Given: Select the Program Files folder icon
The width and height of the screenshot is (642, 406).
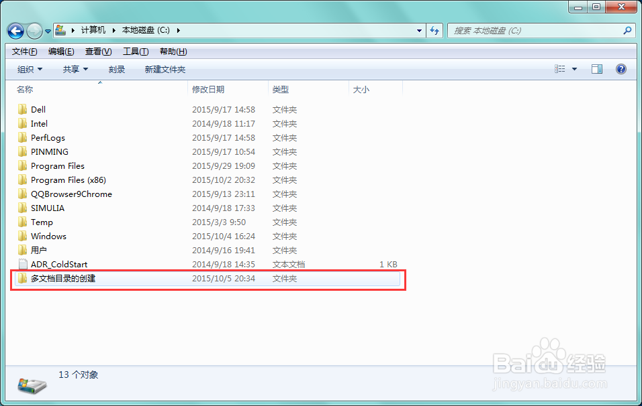Looking at the screenshot, I should (23, 166).
